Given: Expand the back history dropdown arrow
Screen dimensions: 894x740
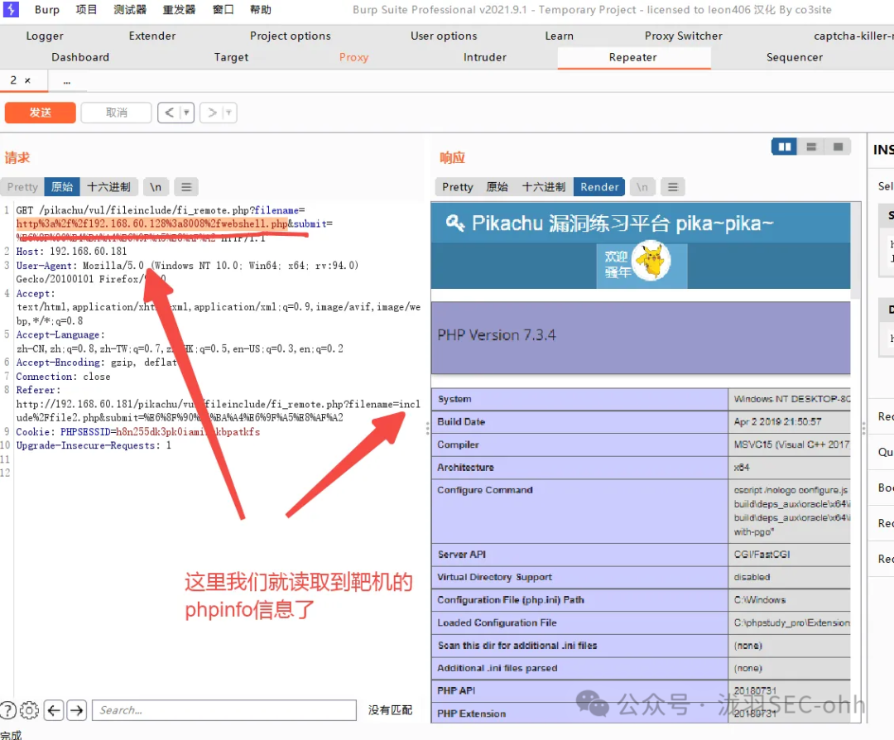Looking at the screenshot, I should click(x=186, y=113).
